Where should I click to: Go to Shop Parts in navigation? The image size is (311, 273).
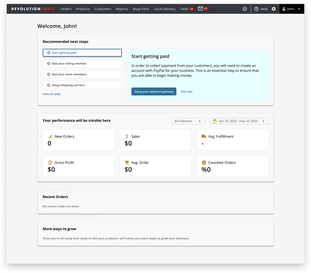click(141, 9)
